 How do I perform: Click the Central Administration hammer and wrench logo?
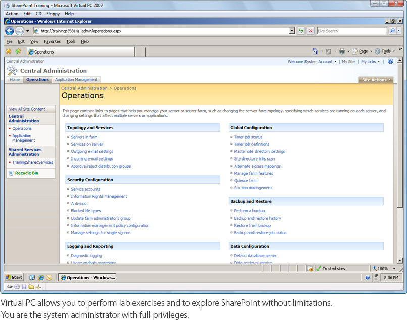(x=12, y=71)
